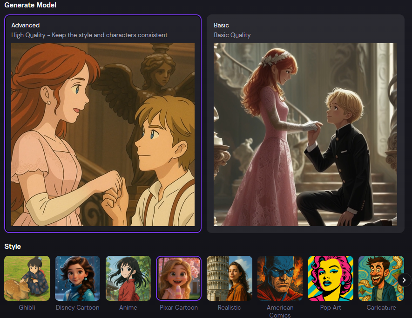Screen dimensions: 412x318
Task: Select the Disney Cartoon style thumbnail
Action: coord(77,278)
